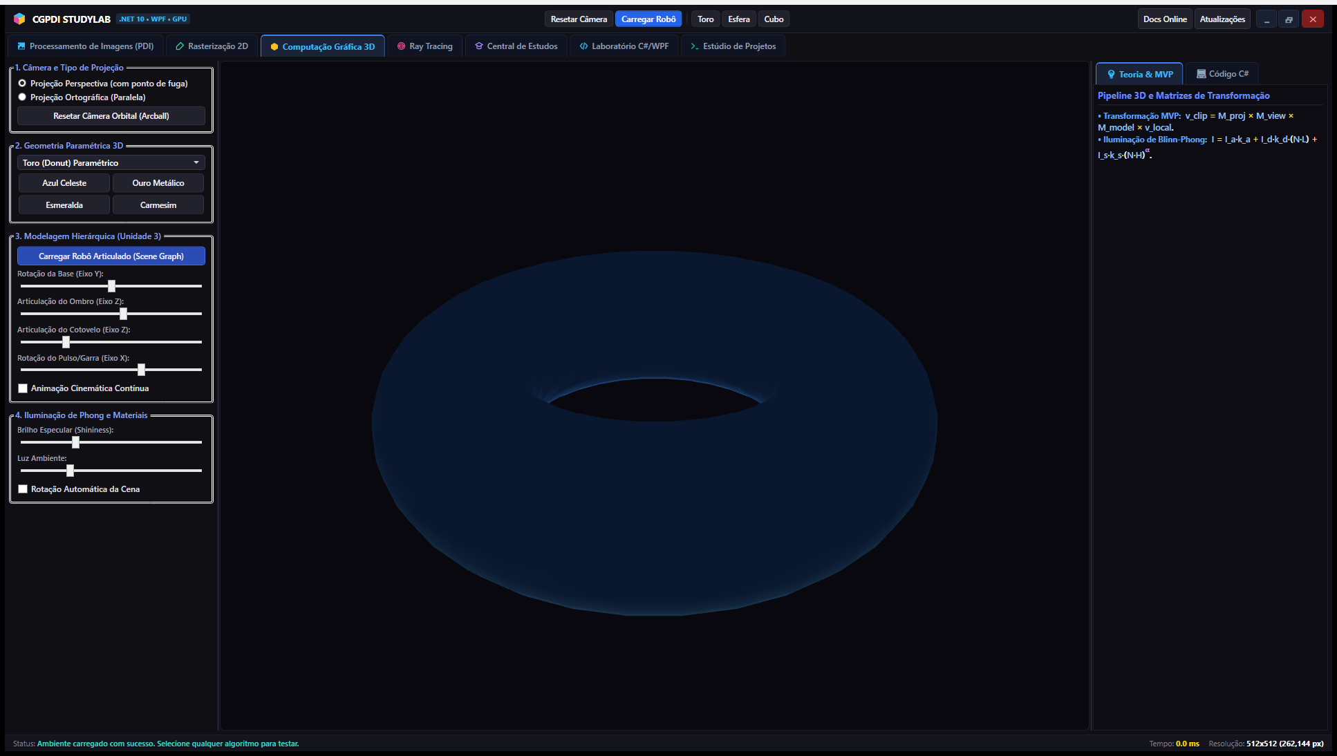Click Resetar Câmera in the top toolbar
1337x756 pixels.
point(579,19)
